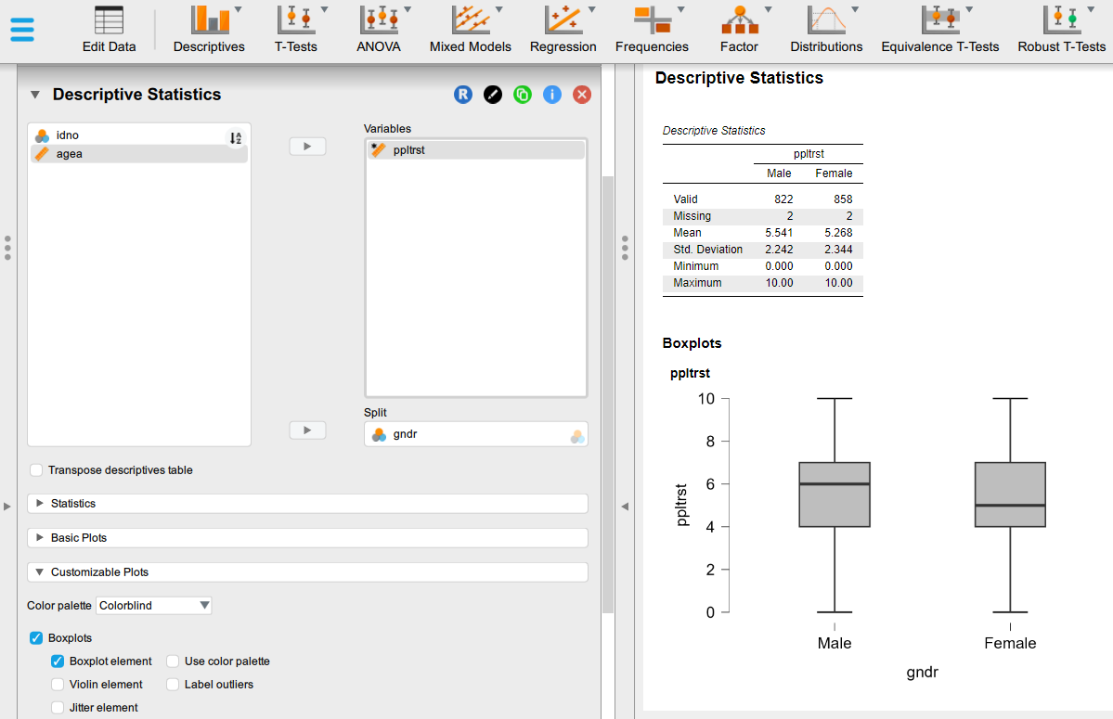
Task: Click the sort variables A-Z icon
Action: 236,138
